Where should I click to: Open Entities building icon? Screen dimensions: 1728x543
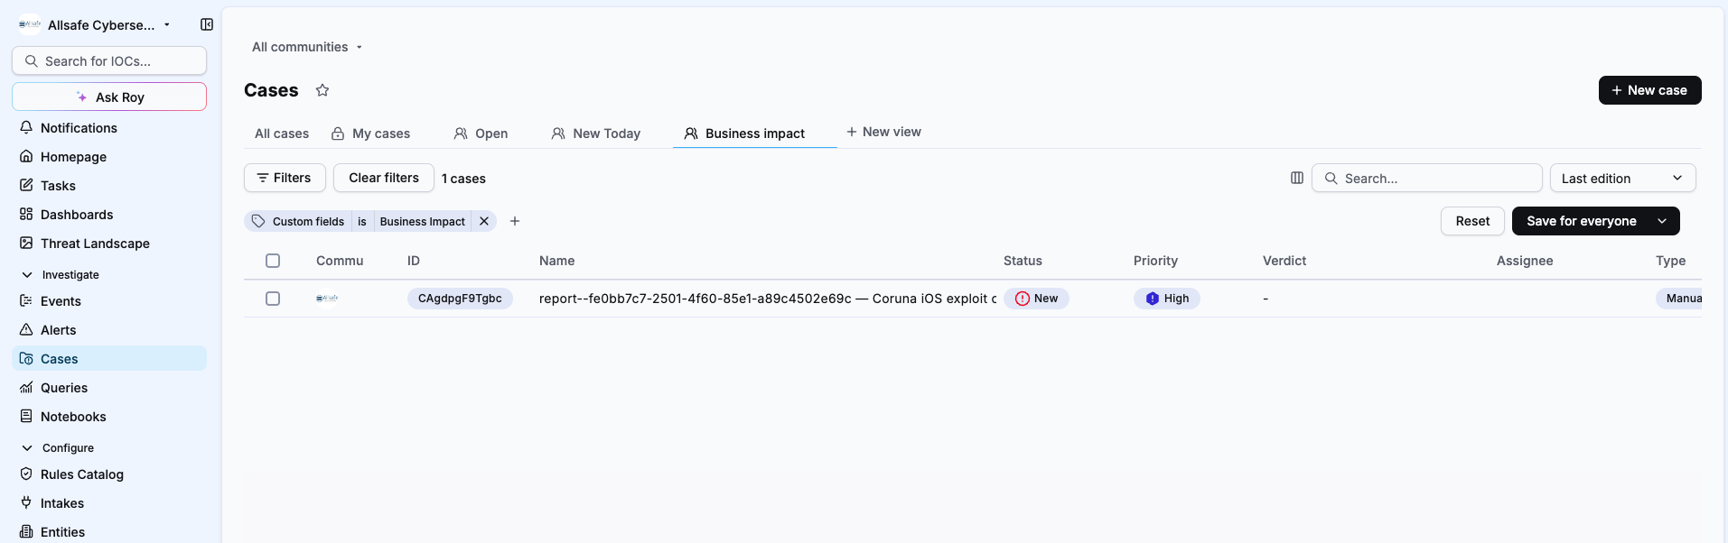[26, 531]
